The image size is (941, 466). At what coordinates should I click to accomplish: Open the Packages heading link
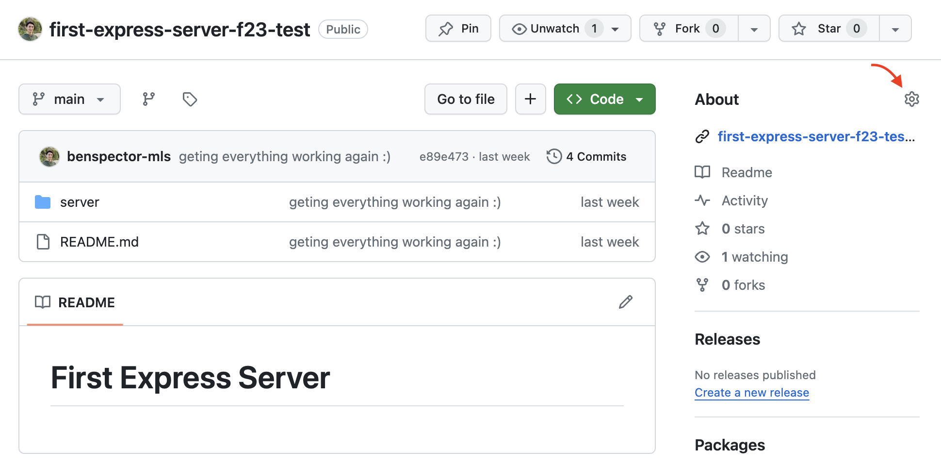pyautogui.click(x=730, y=445)
